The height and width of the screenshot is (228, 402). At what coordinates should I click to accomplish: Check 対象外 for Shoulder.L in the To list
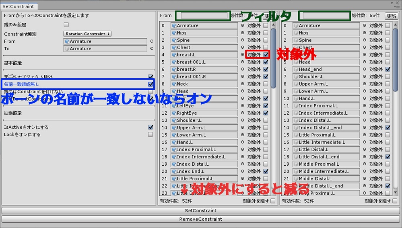coord(388,76)
